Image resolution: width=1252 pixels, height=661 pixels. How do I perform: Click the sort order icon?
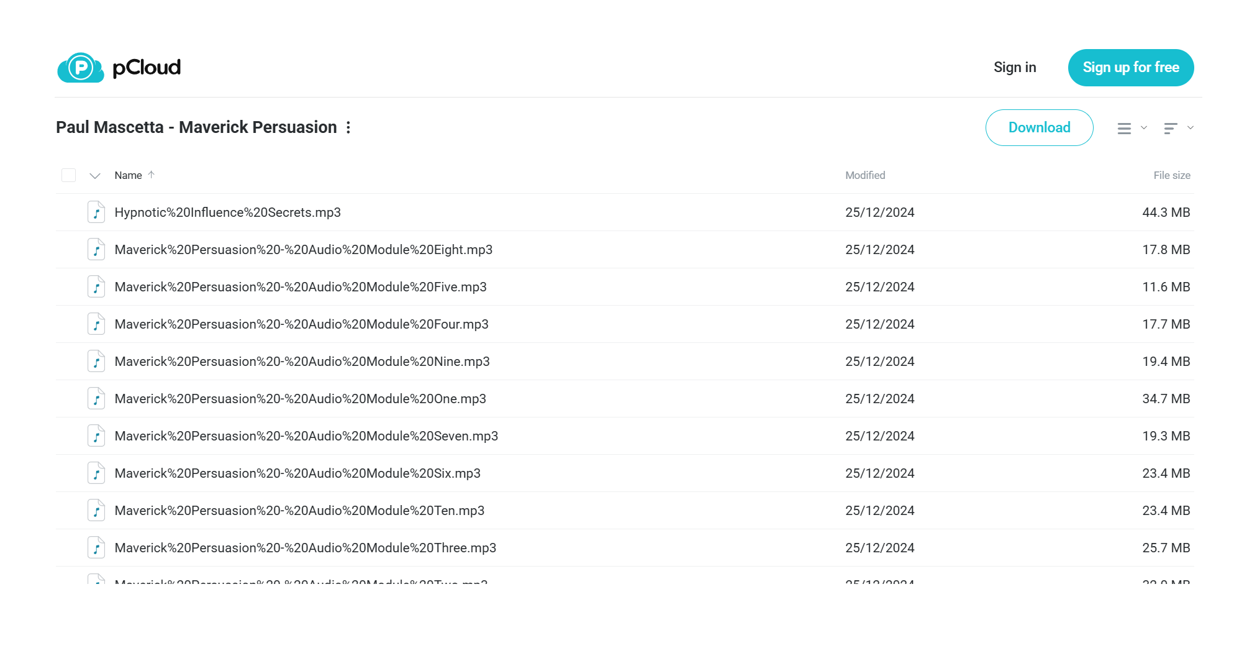click(1171, 128)
